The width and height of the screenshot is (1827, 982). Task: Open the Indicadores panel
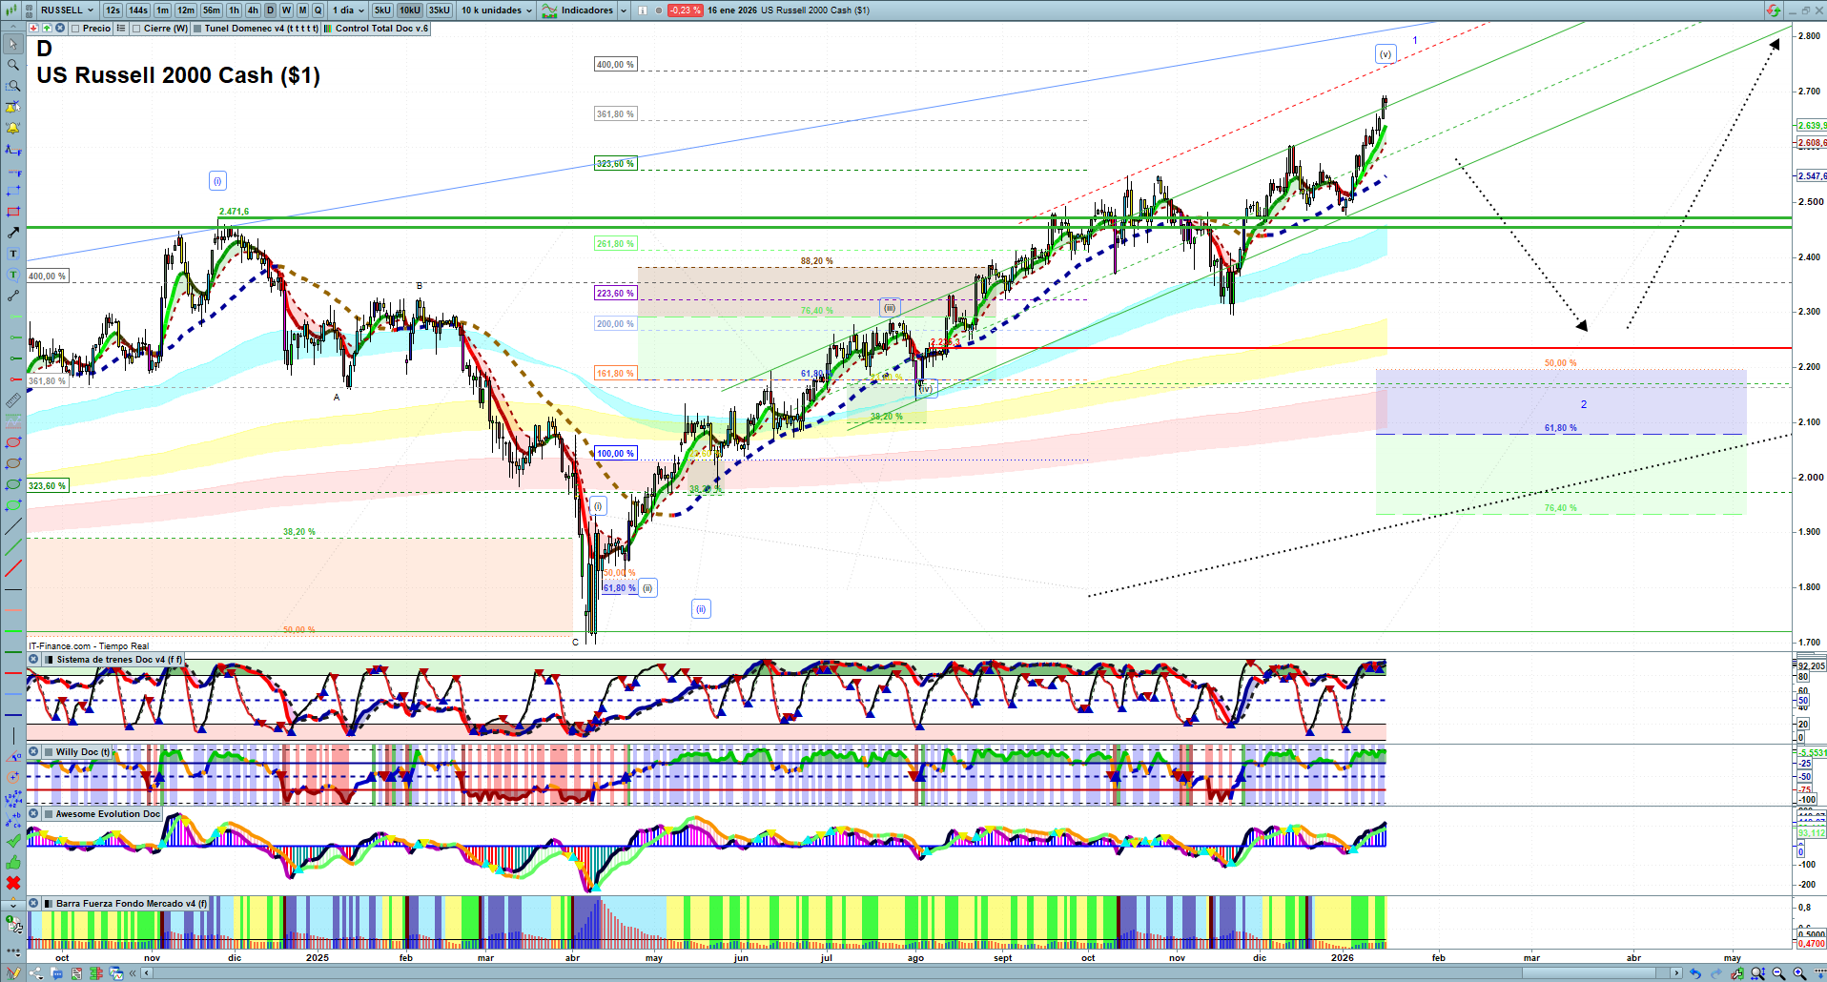pyautogui.click(x=585, y=10)
